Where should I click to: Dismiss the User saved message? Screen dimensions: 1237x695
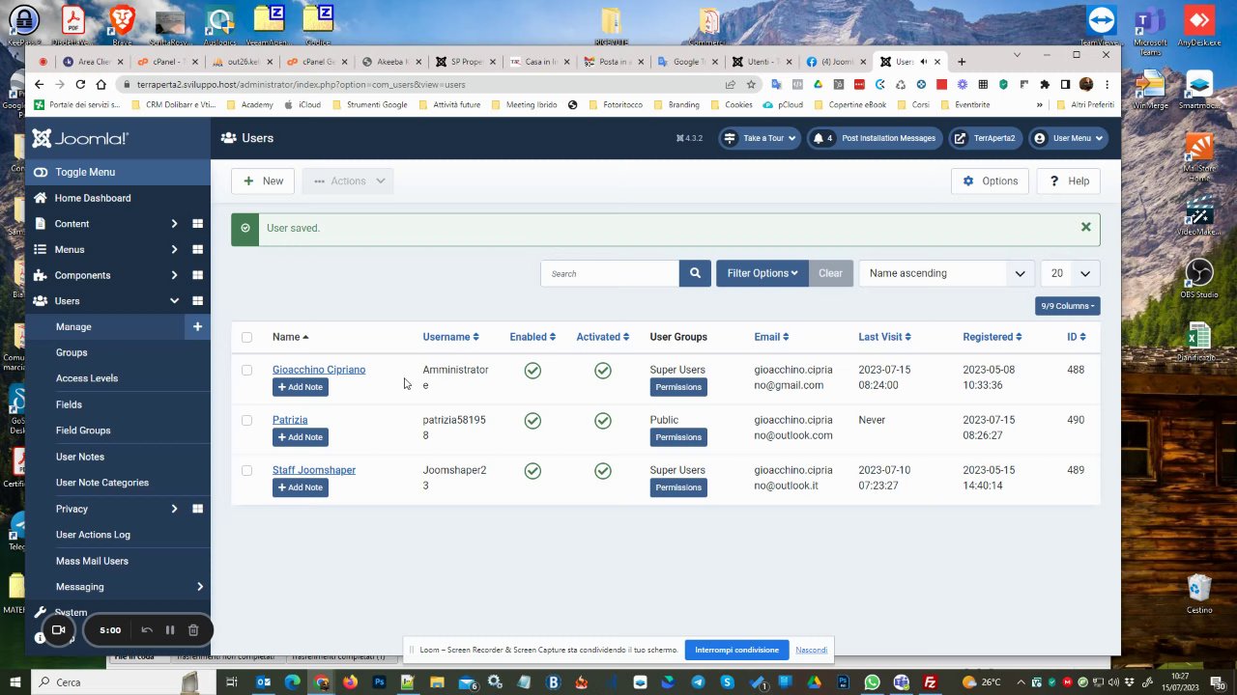click(x=1085, y=227)
